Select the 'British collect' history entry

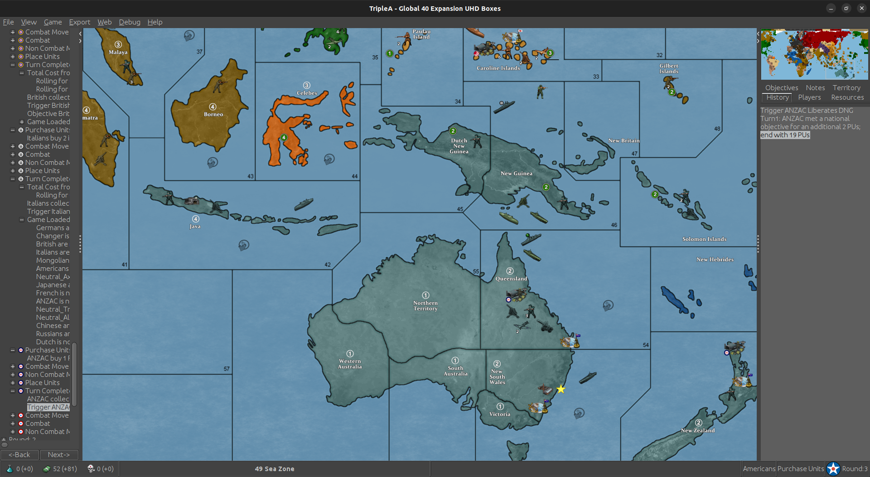[x=48, y=97]
